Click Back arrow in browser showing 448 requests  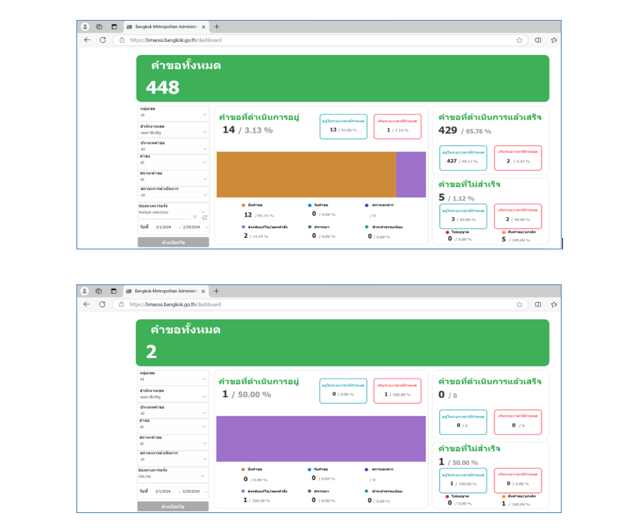[87, 40]
